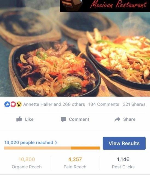Open the fajitas post photo
150x175 pixels.
[75, 54]
